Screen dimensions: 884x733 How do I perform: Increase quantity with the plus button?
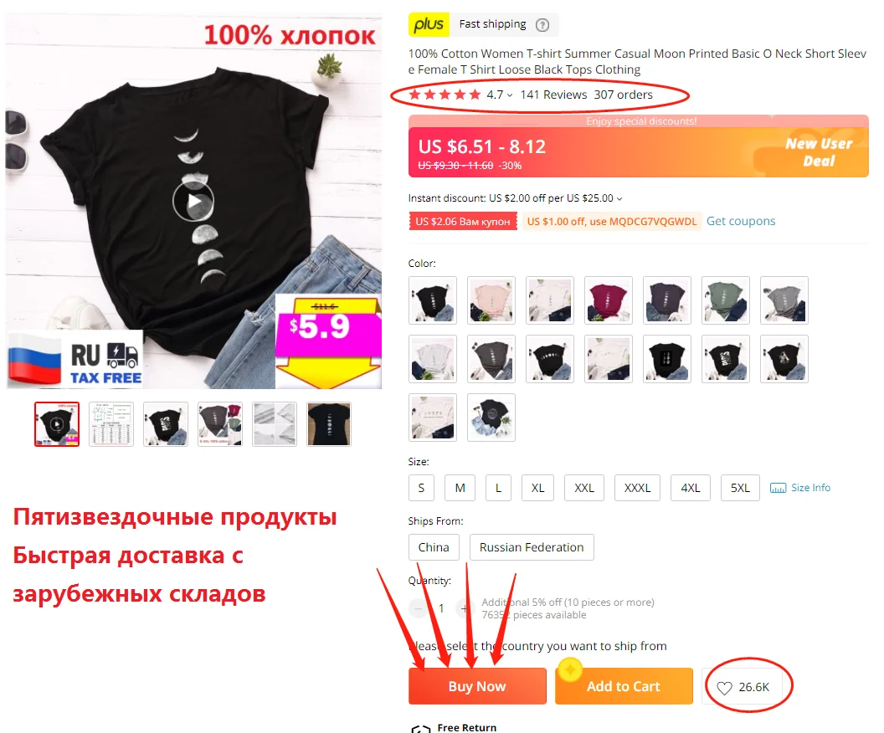click(464, 608)
